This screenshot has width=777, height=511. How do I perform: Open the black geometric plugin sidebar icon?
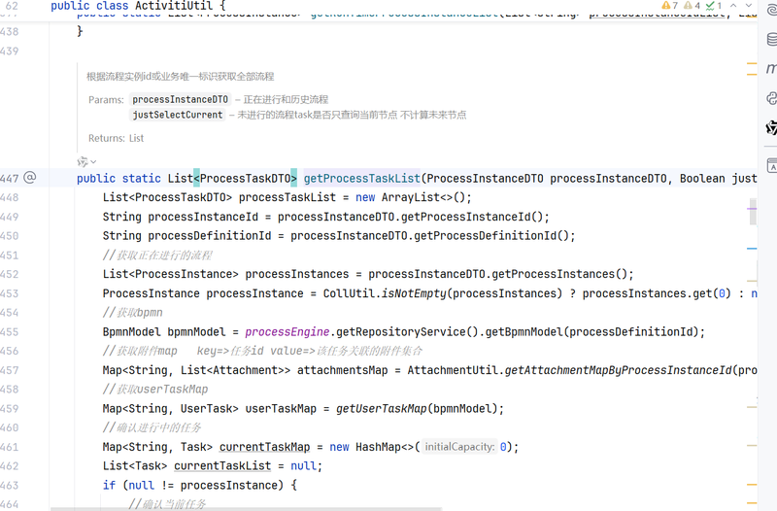click(x=771, y=128)
